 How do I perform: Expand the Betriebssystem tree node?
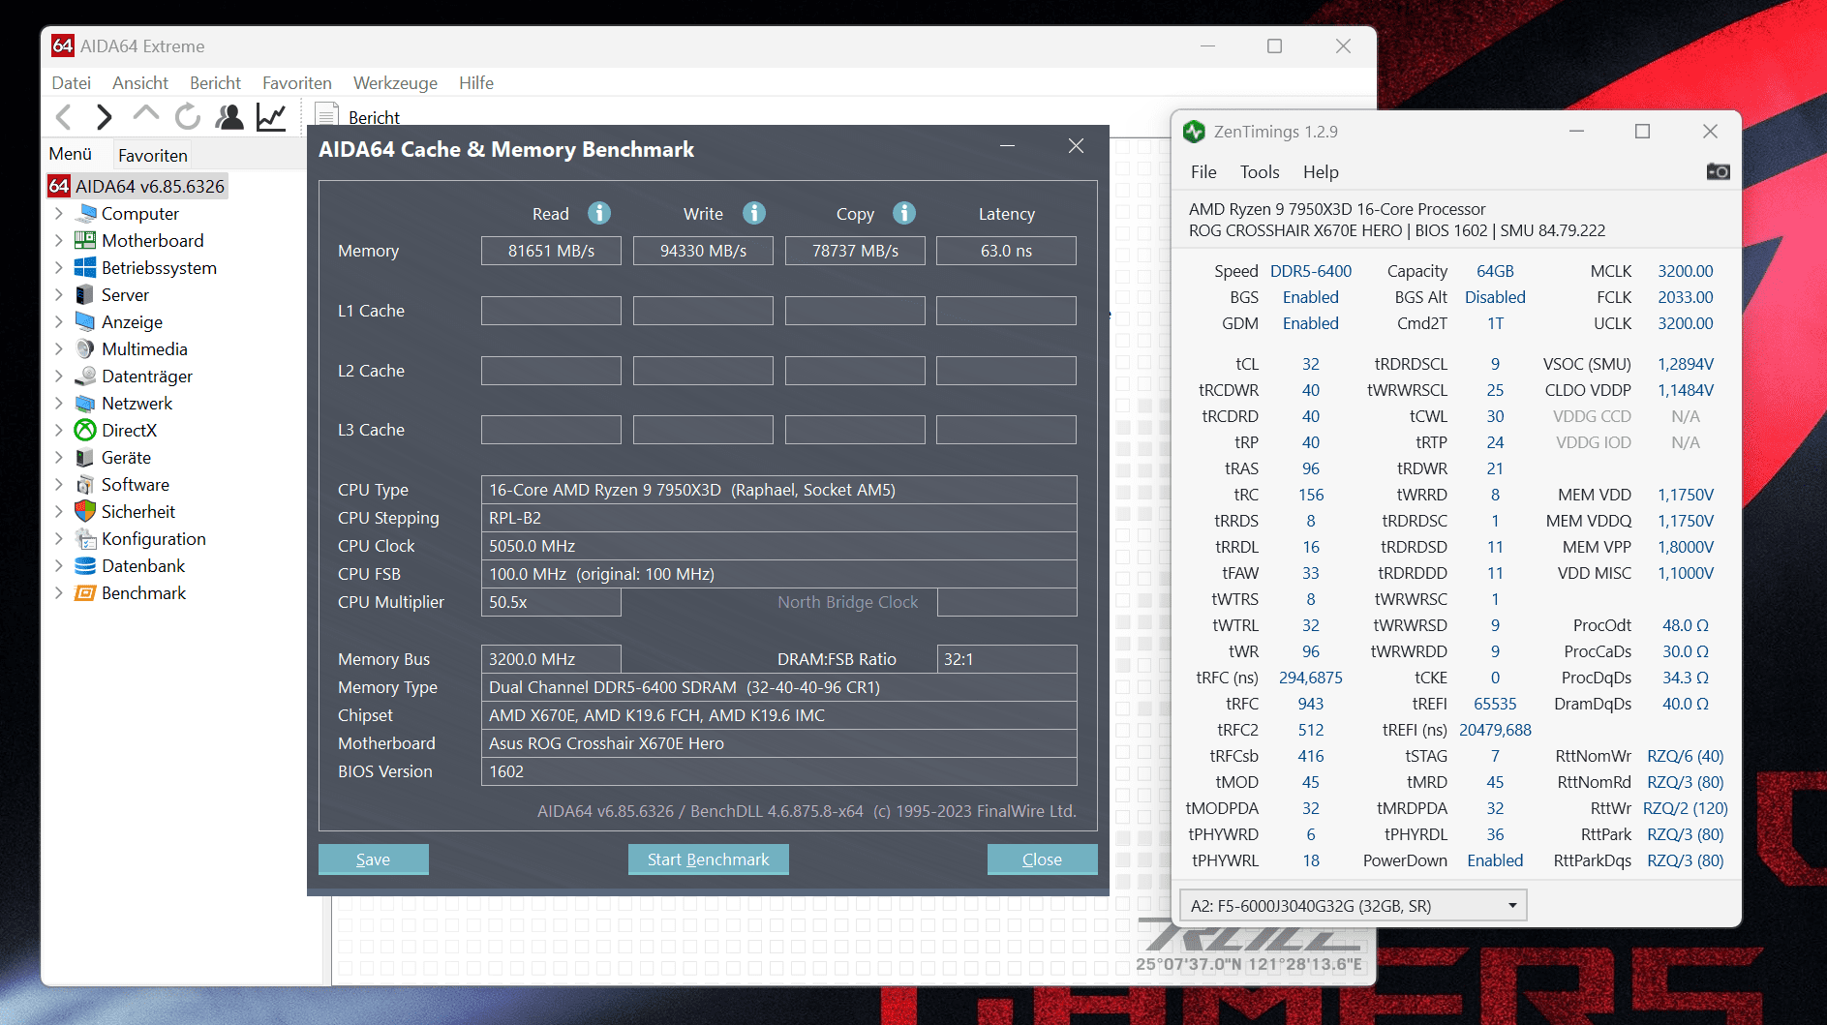59,267
